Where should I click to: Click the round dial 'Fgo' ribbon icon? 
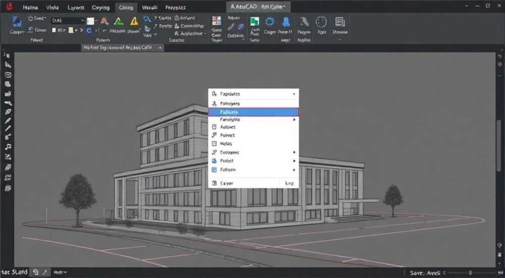[x=321, y=22]
